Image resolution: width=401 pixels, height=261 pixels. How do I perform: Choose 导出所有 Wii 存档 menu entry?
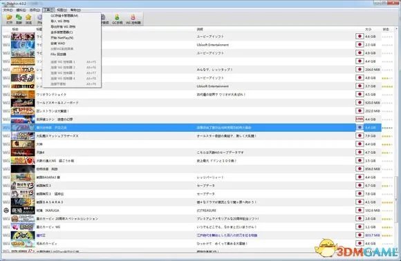72,26
